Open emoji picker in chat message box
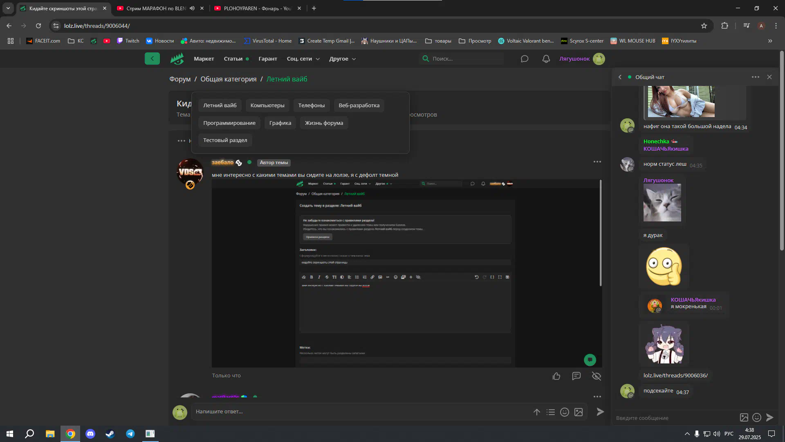This screenshot has width=785, height=442. point(757,417)
